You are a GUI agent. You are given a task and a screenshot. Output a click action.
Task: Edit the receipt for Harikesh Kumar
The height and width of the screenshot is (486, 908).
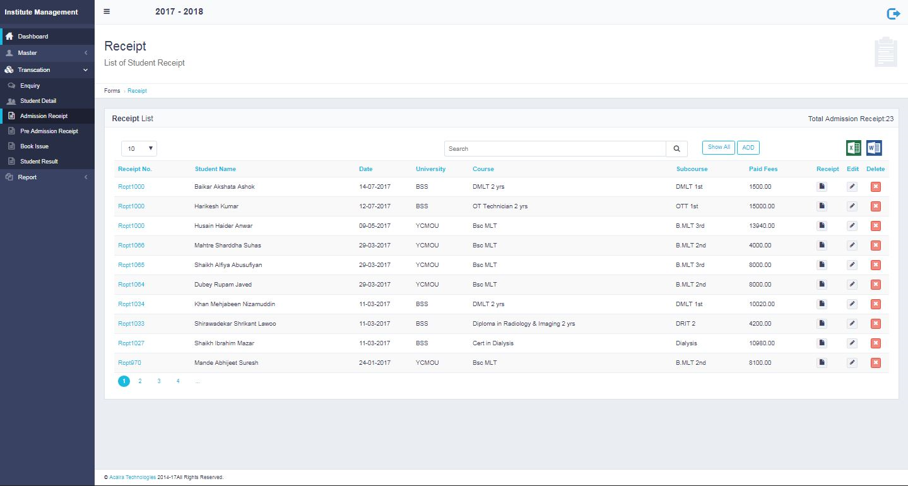[x=852, y=206]
